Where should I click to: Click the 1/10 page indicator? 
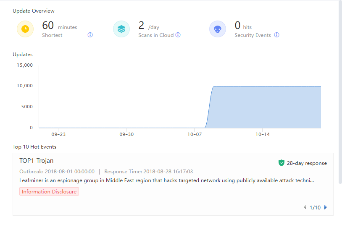[315, 208]
